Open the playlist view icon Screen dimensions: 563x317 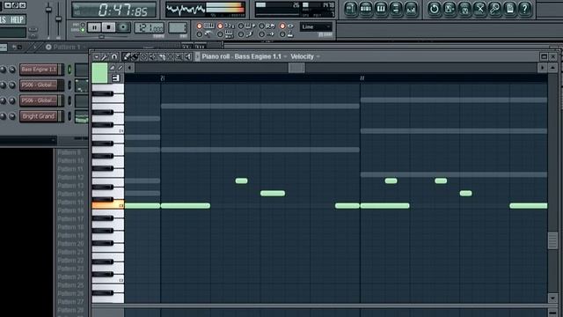(x=351, y=9)
